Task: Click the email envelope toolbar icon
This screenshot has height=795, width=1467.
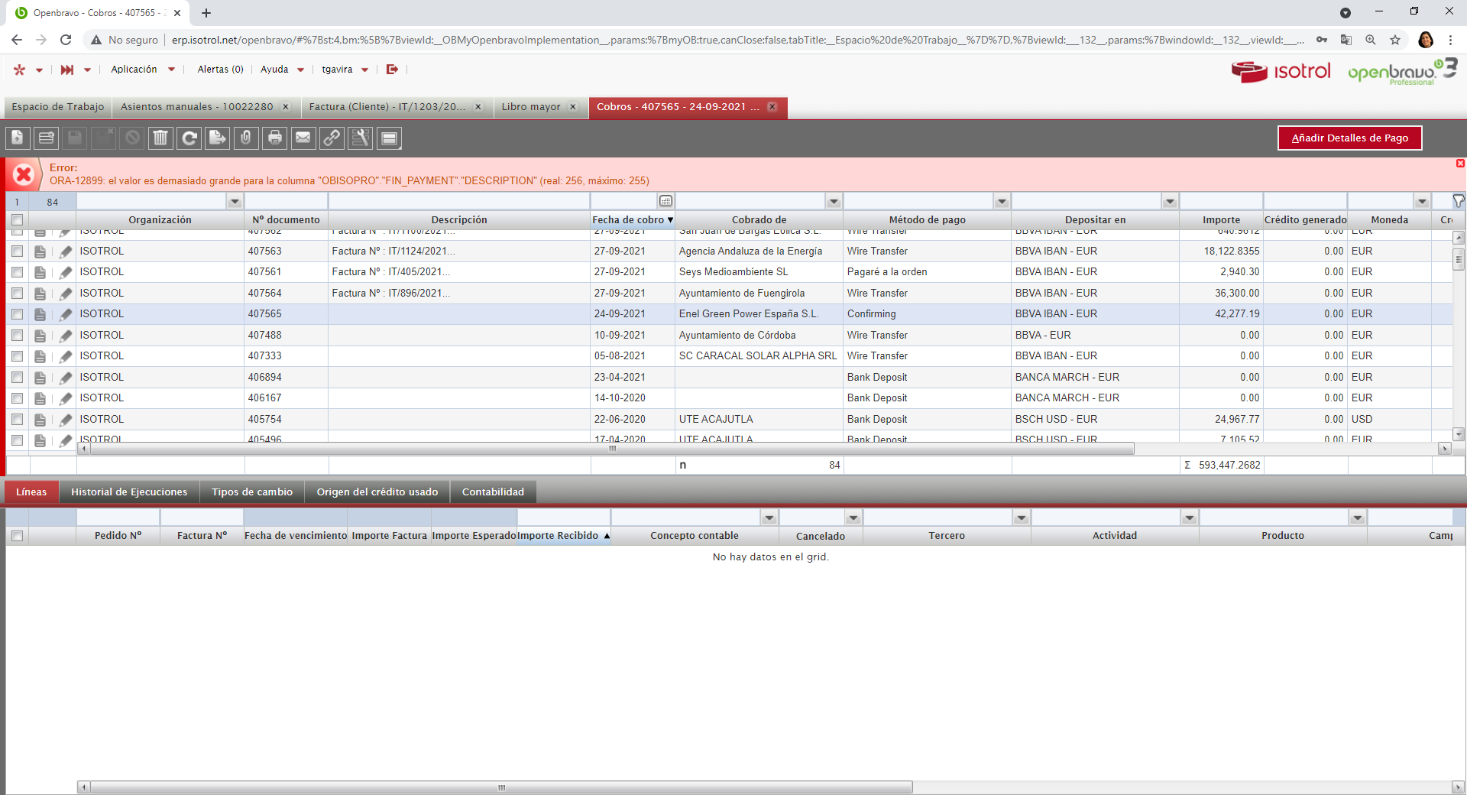Action: click(303, 138)
